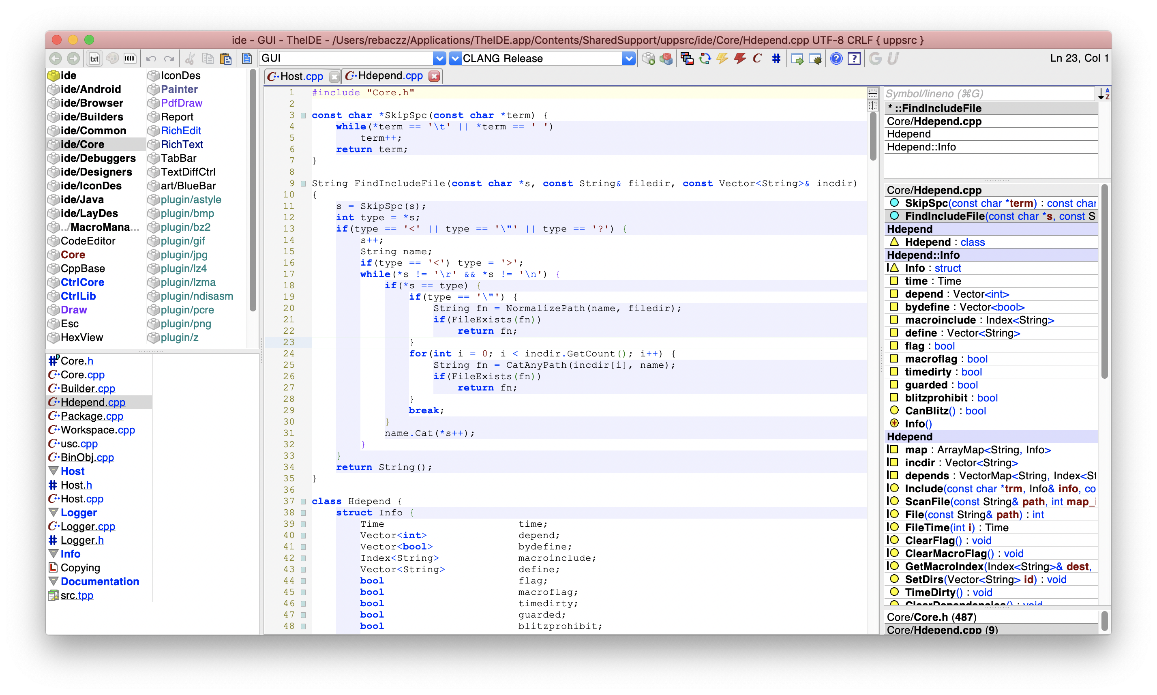This screenshot has width=1157, height=695.
Task: Click the run window green arrow icon
Action: (x=797, y=58)
